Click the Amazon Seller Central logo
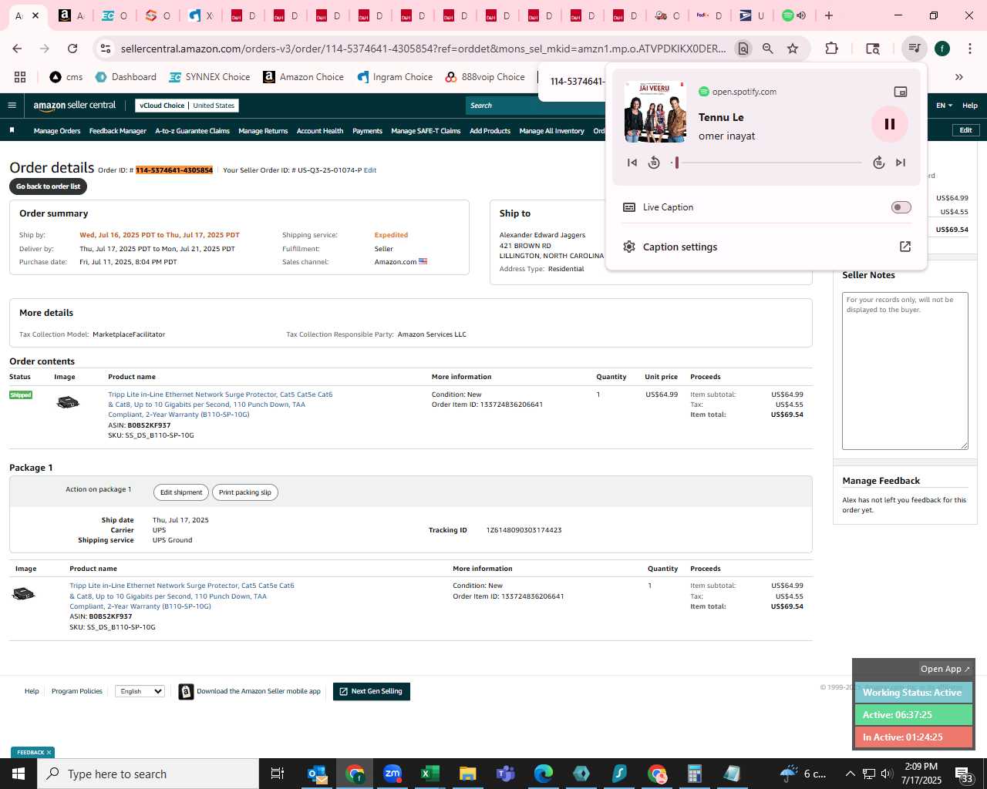Screen dimensions: 987x789 [x=75, y=106]
